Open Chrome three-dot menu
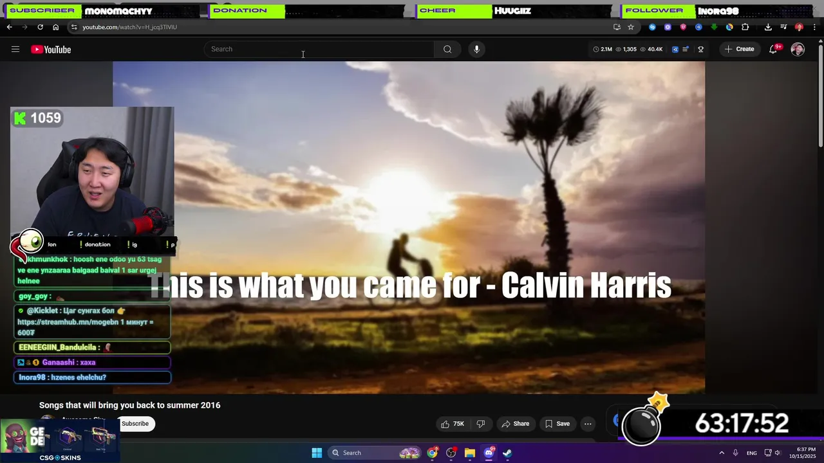 (x=814, y=27)
